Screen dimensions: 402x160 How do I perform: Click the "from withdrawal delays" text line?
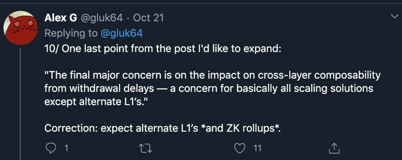tap(99, 88)
